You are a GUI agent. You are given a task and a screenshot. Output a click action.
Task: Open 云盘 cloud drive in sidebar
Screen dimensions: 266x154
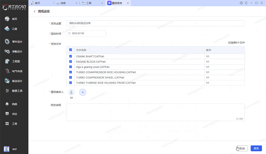point(14,29)
